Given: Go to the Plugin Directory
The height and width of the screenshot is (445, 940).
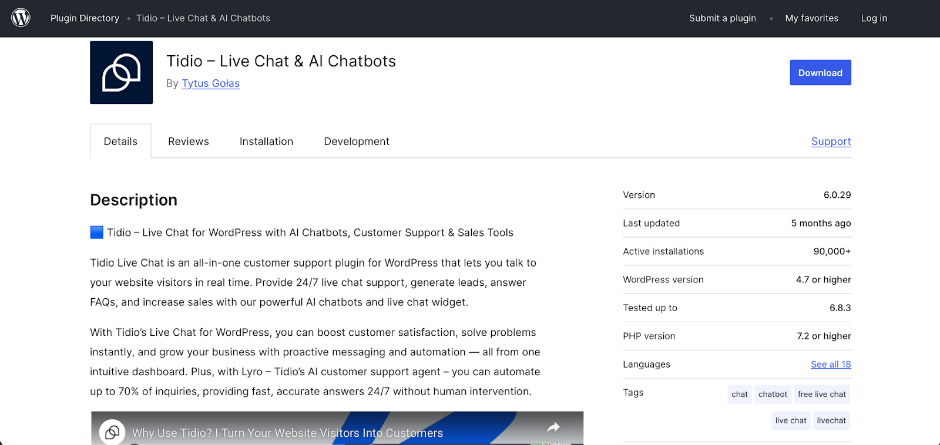Looking at the screenshot, I should coord(85,18).
